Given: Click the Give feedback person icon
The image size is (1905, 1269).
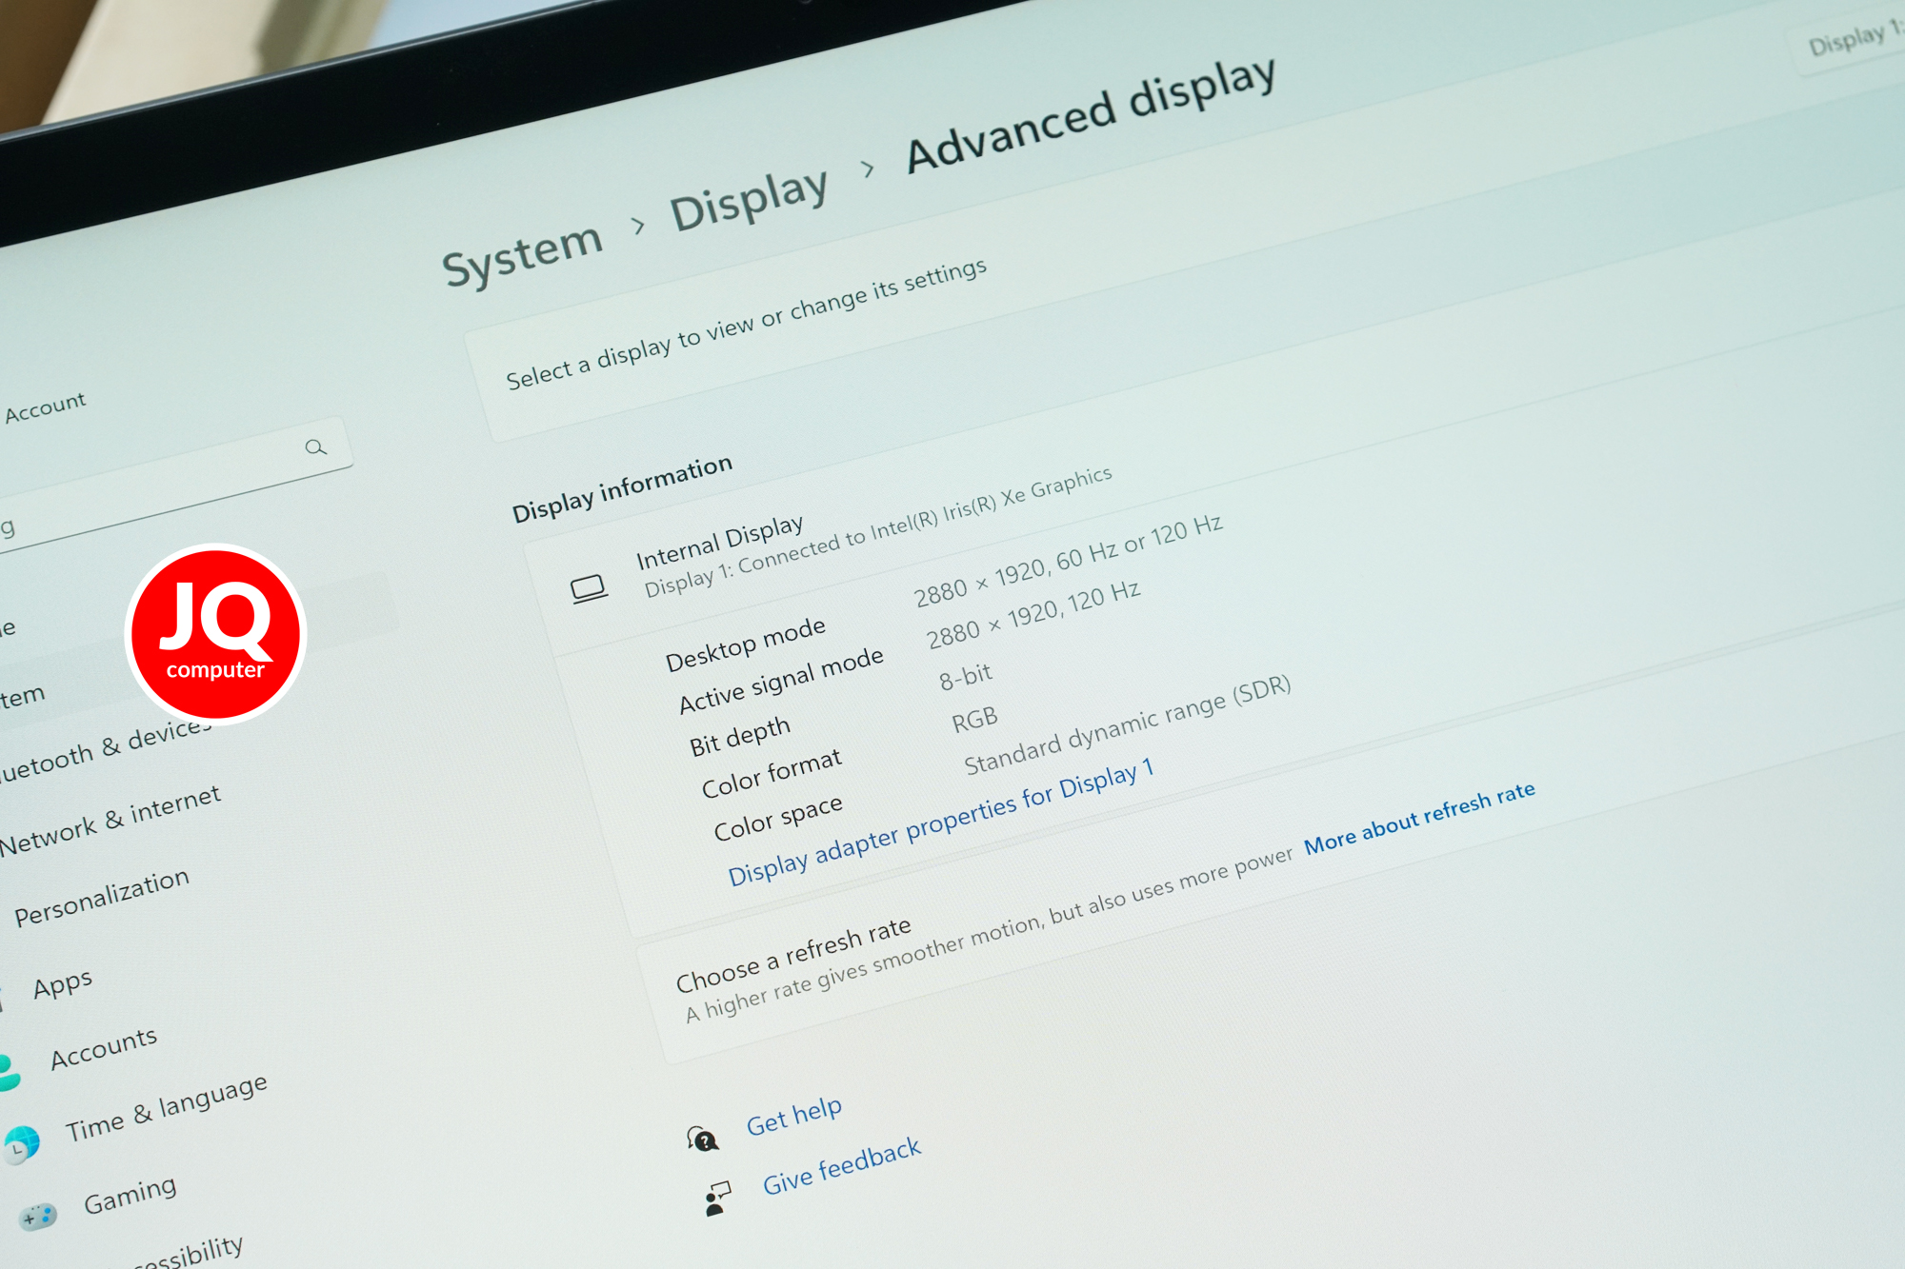Looking at the screenshot, I should [717, 1200].
